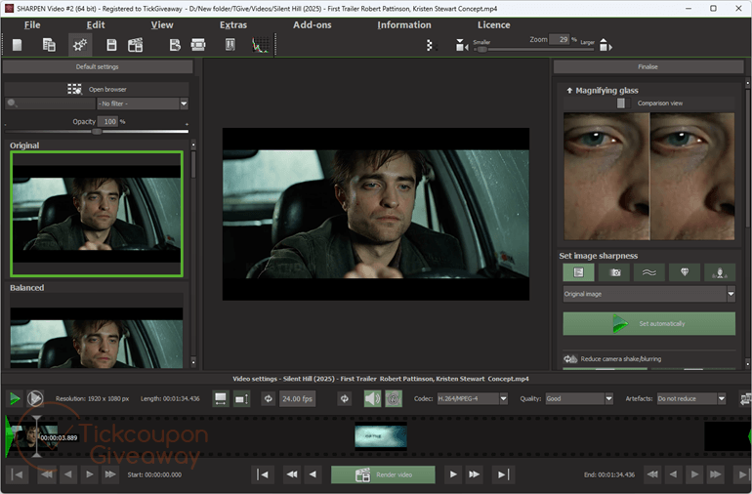Click the film strip frame icon in toolbar
752x494 pixels.
pos(198,45)
